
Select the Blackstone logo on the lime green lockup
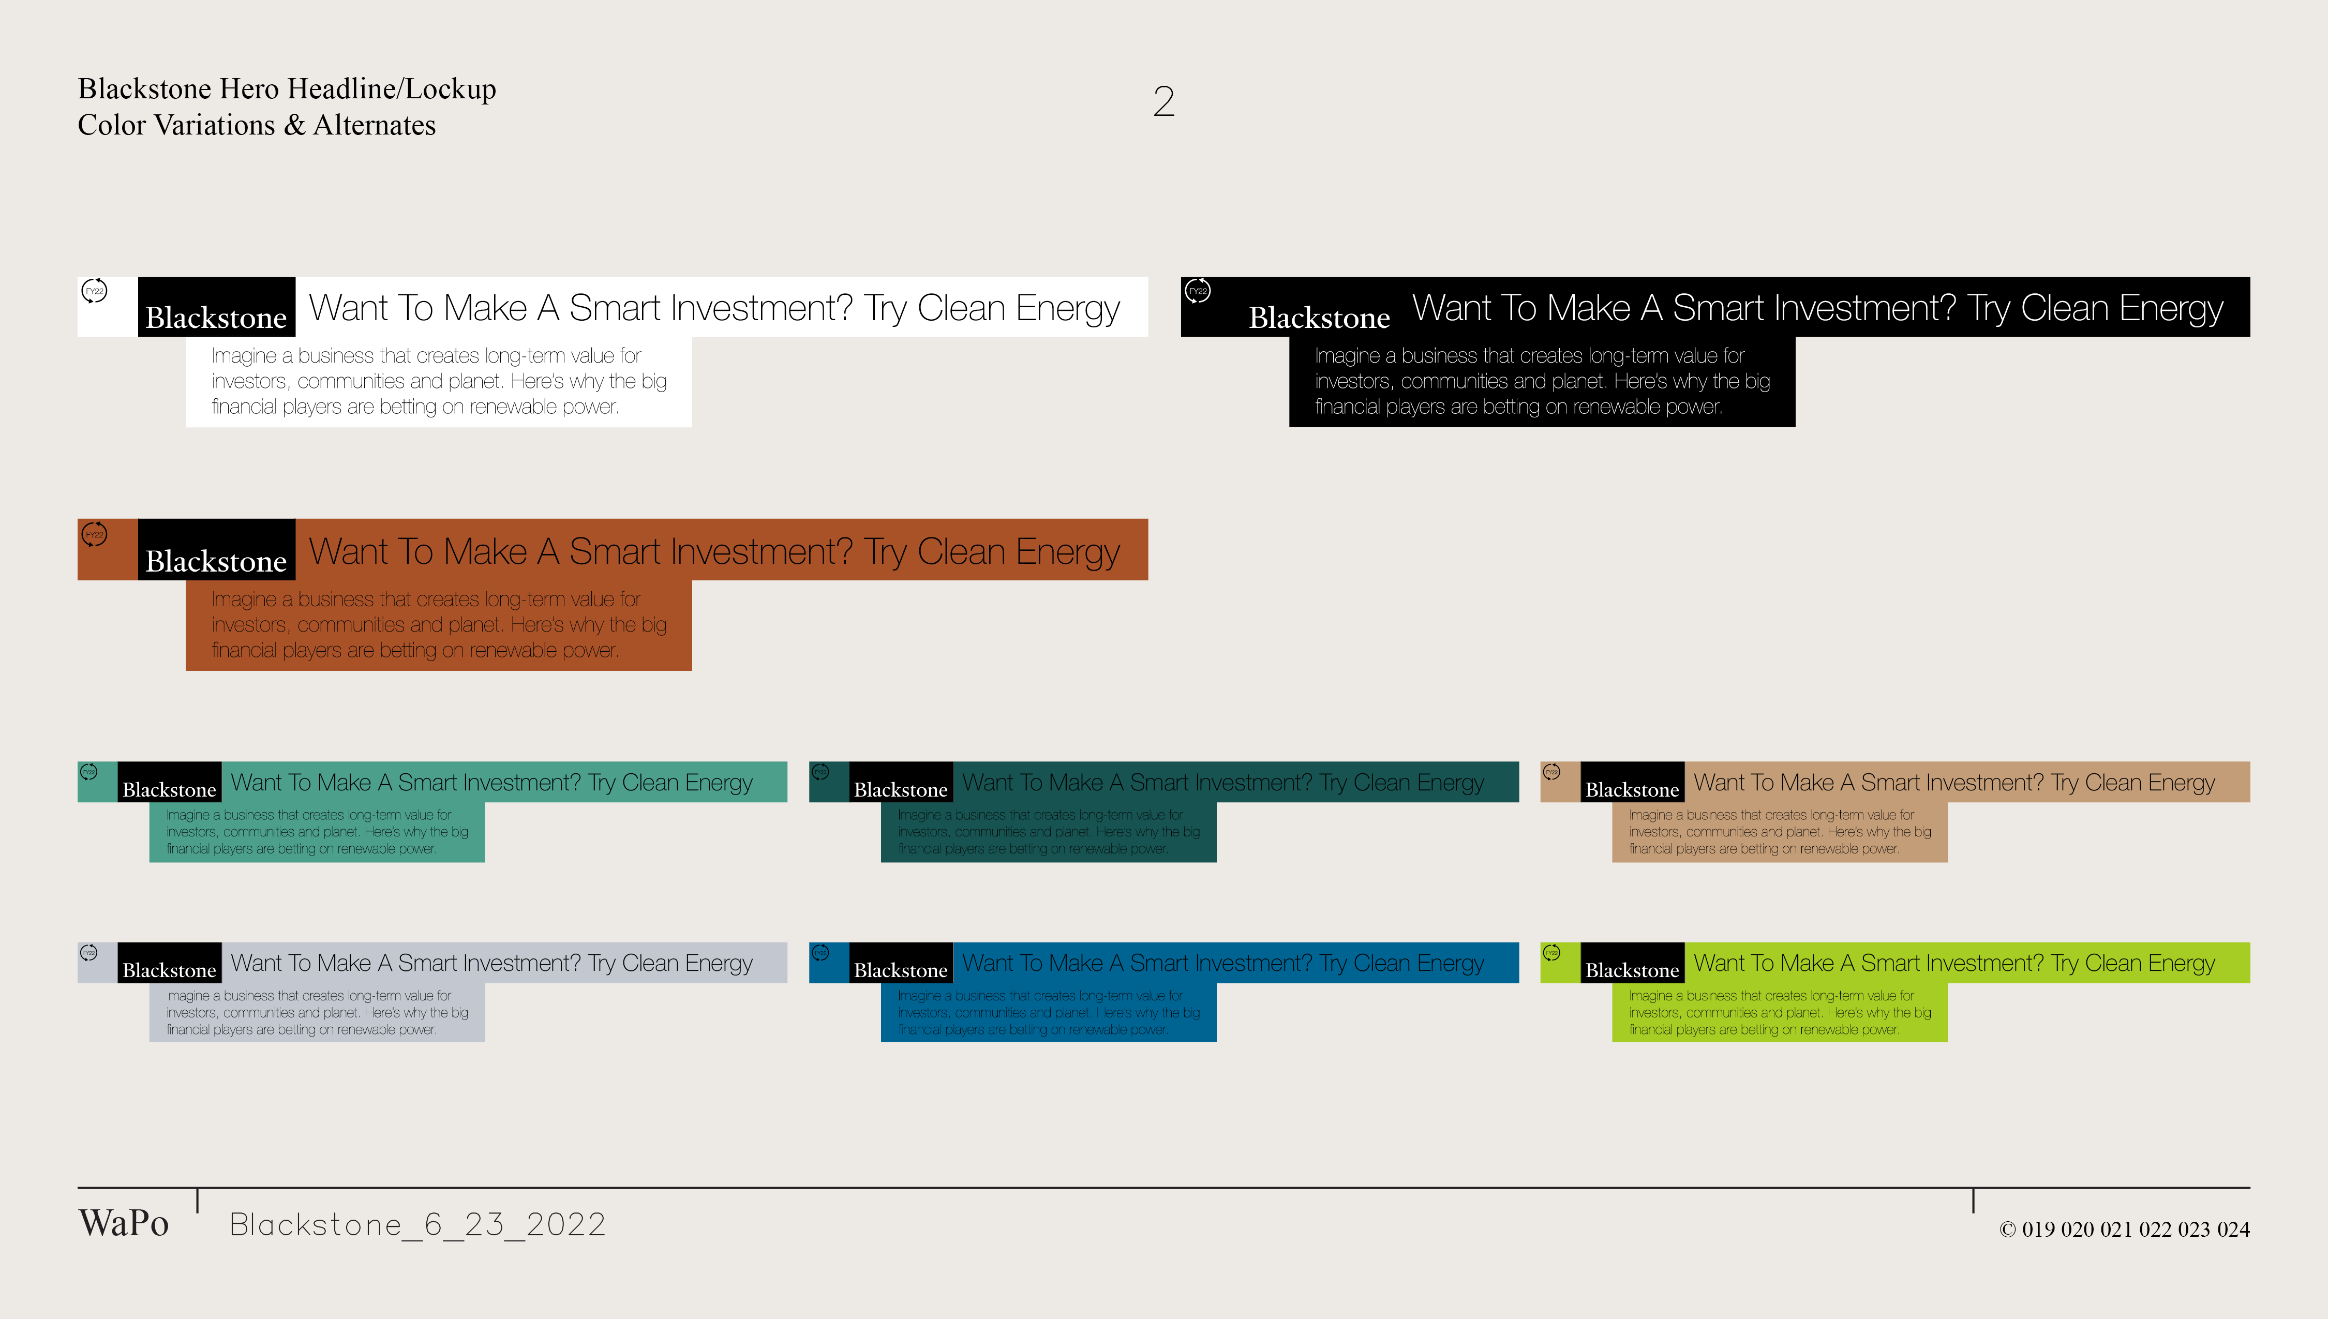(1632, 963)
